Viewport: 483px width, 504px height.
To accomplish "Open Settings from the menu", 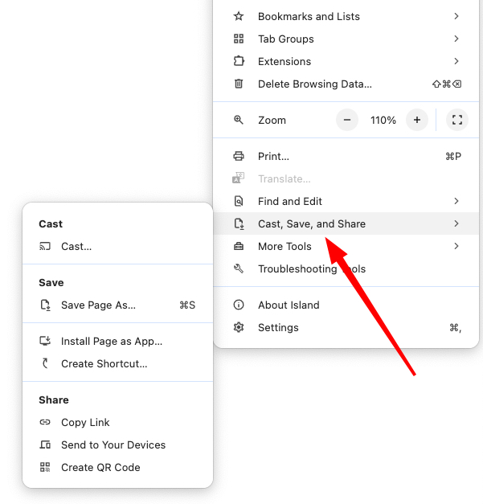I will click(x=346, y=327).
